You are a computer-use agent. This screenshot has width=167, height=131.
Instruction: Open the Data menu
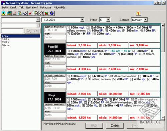click(x=5, y=8)
